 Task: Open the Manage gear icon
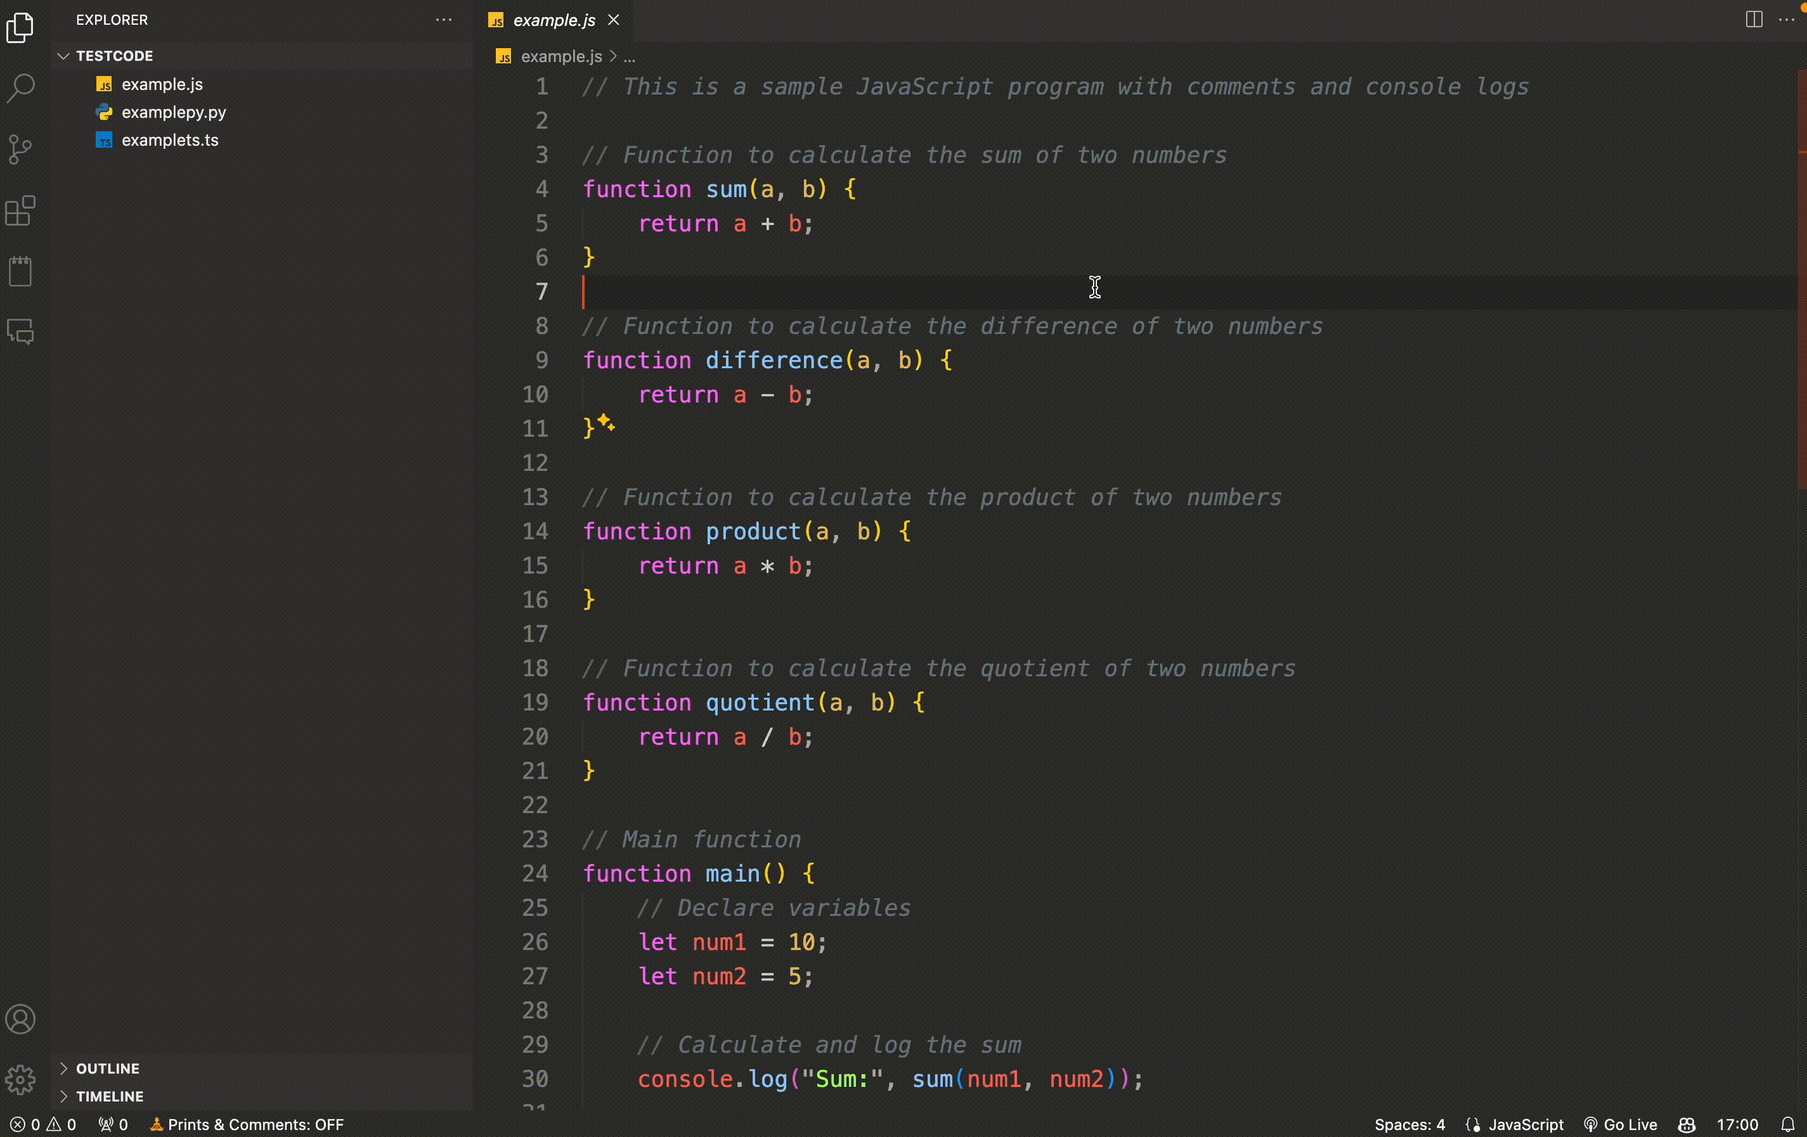pyautogui.click(x=20, y=1079)
